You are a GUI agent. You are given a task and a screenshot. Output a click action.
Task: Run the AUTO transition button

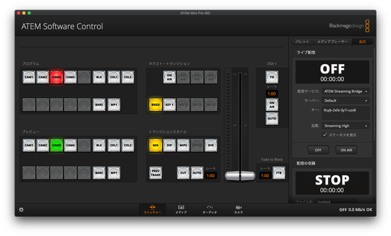[197, 173]
